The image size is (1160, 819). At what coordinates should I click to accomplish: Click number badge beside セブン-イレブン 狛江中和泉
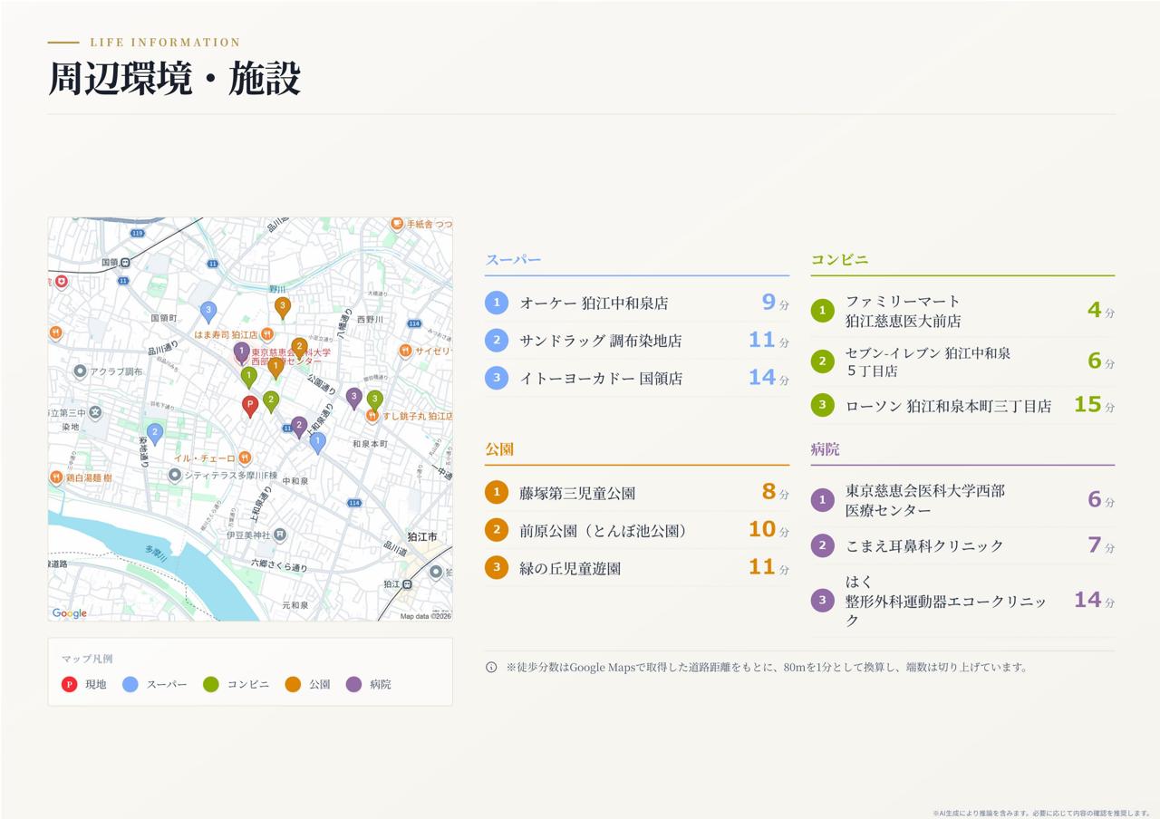822,361
